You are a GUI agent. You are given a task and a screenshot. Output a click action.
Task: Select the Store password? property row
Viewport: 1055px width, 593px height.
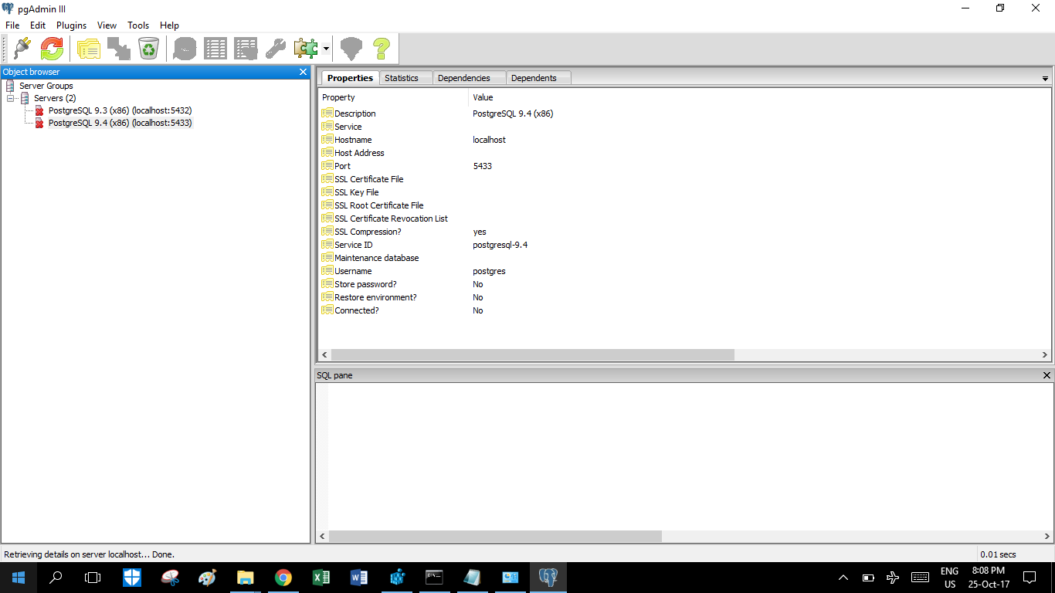tap(684, 284)
